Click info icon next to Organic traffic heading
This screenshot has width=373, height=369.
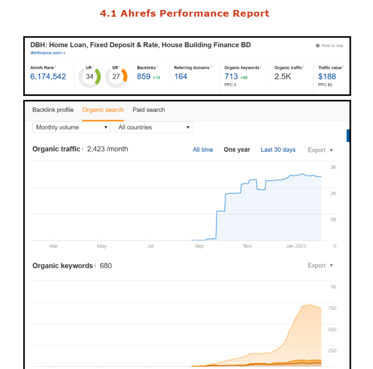click(82, 148)
